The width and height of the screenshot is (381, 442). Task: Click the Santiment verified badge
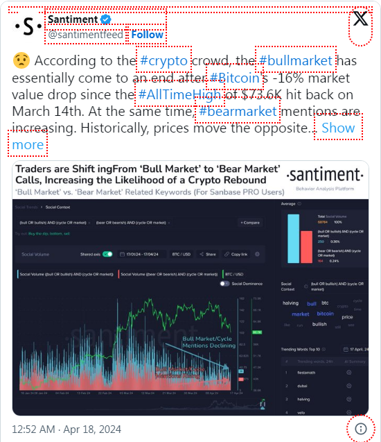click(106, 19)
